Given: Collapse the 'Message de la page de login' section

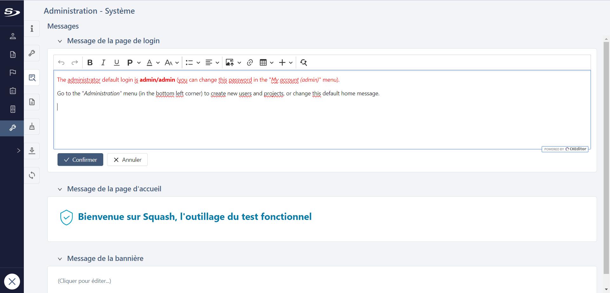Looking at the screenshot, I should click(x=60, y=41).
